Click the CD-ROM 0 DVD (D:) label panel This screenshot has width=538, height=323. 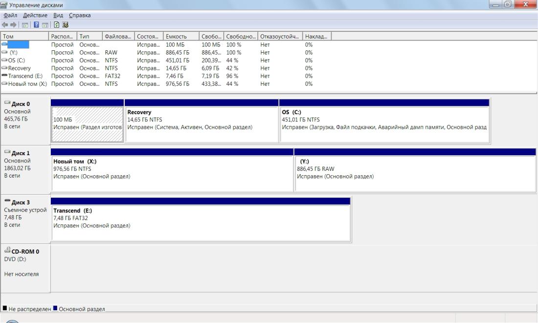tap(25, 268)
